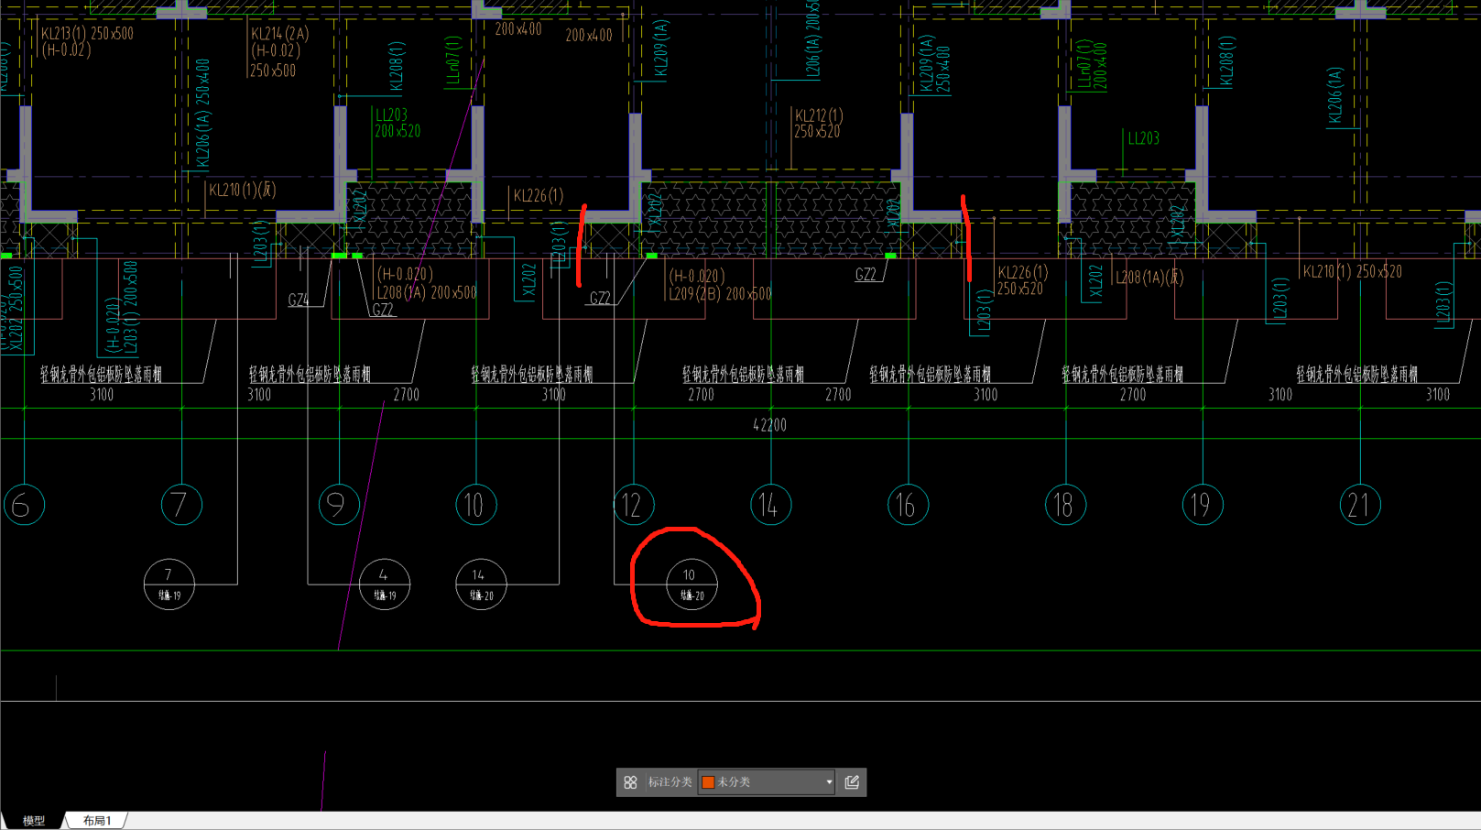Select axis bubble 19
The image size is (1481, 830).
[1203, 505]
